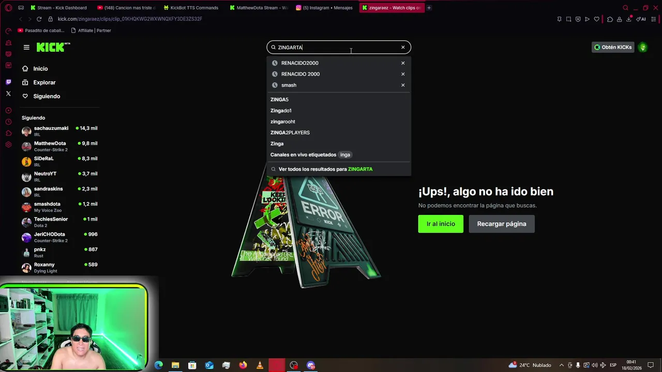Click the 'Recargar página' button

[502, 224]
